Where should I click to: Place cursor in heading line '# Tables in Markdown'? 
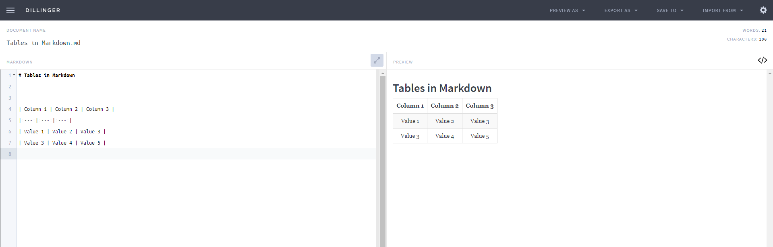(x=47, y=75)
